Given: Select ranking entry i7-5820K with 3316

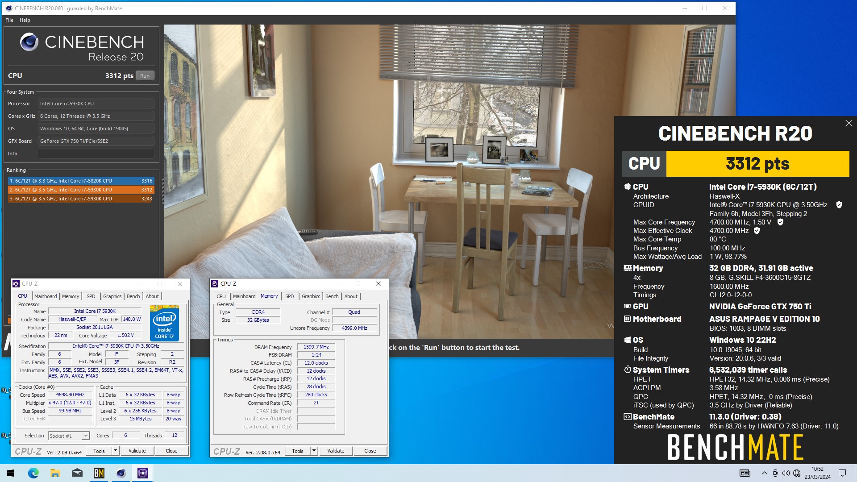Looking at the screenshot, I should (x=81, y=181).
